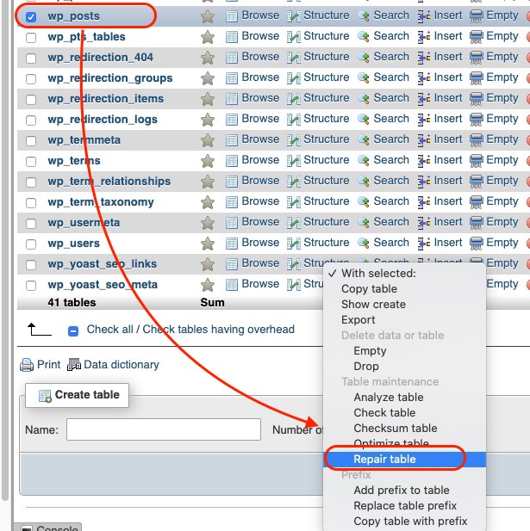Viewport: 530px width, 531px height.
Task: Open the Console panel icon
Action: click(27, 528)
